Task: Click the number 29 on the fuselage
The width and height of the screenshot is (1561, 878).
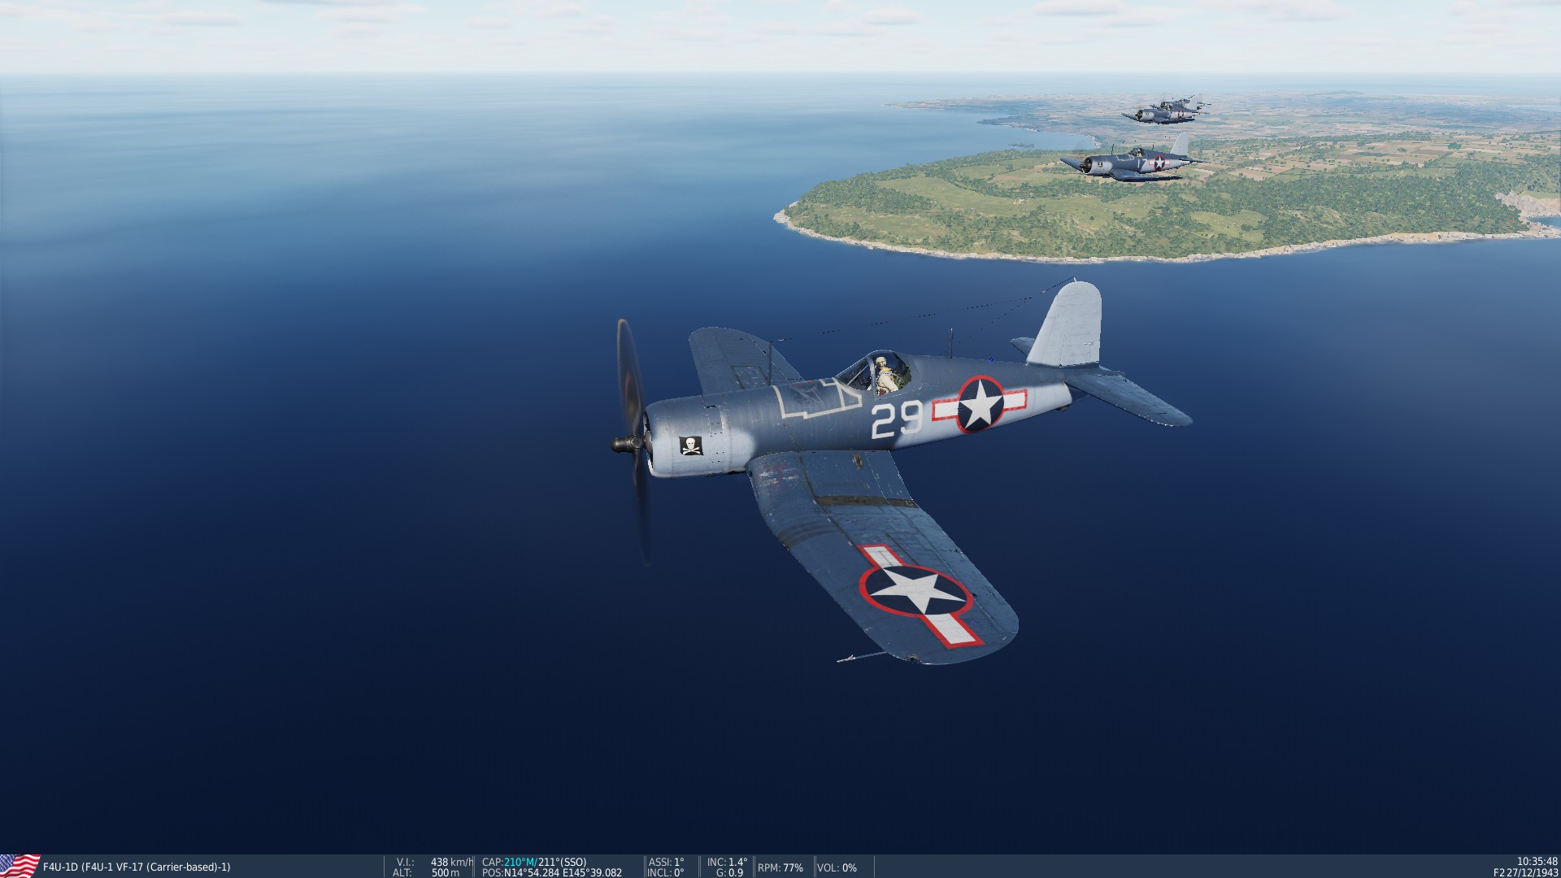Action: [x=897, y=419]
